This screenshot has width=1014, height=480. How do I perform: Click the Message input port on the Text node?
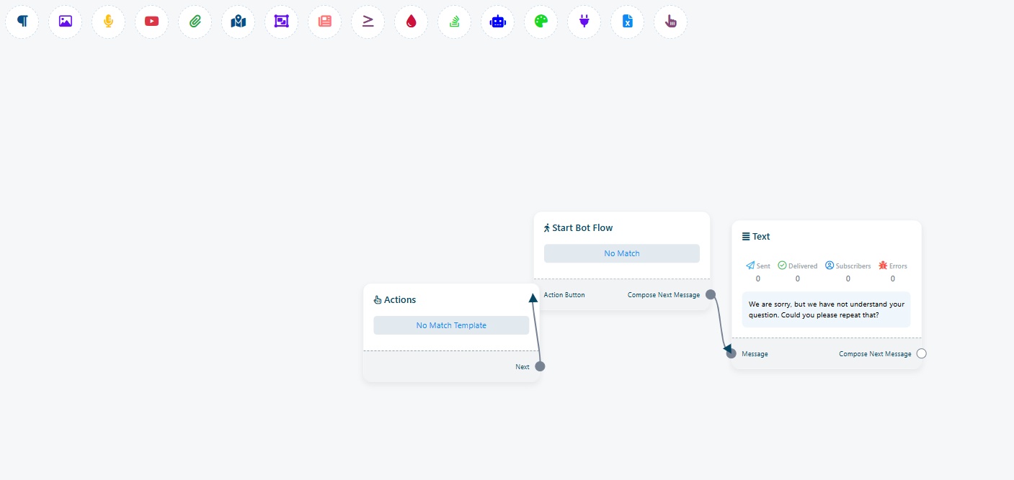pos(731,353)
